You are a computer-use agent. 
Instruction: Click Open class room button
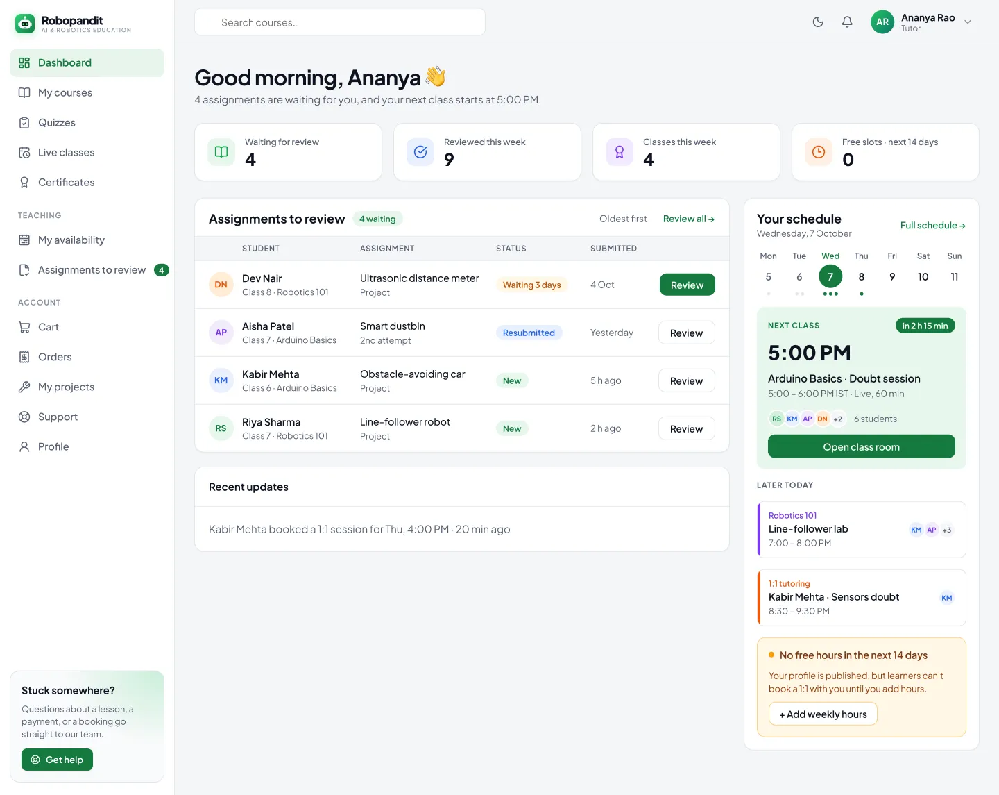[862, 446]
